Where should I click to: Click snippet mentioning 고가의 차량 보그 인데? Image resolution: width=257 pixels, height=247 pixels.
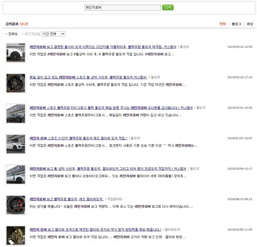[107, 237]
